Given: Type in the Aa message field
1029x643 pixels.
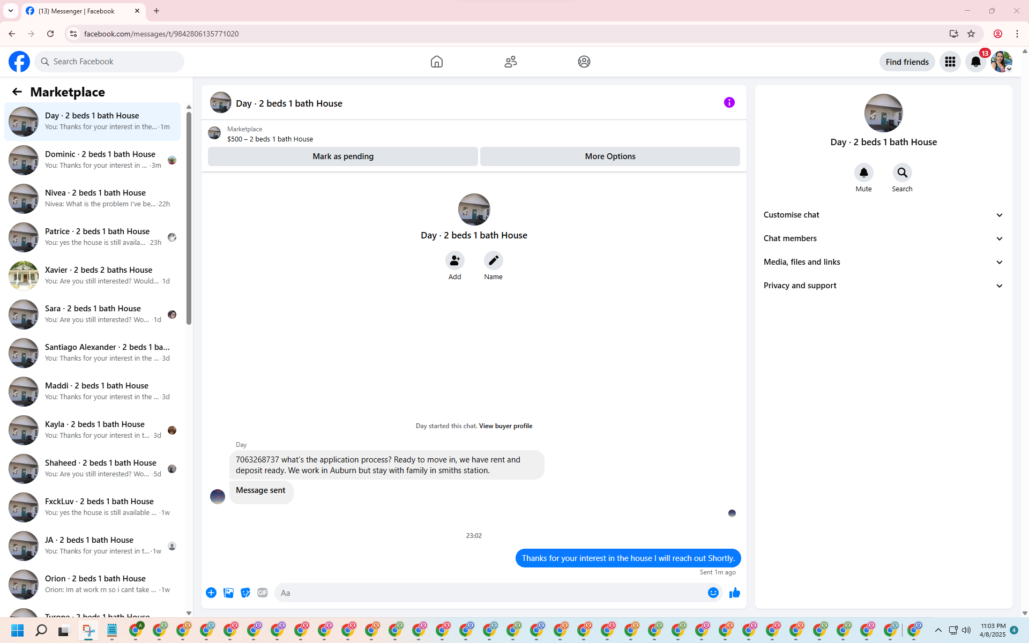Looking at the screenshot, I should click(490, 593).
